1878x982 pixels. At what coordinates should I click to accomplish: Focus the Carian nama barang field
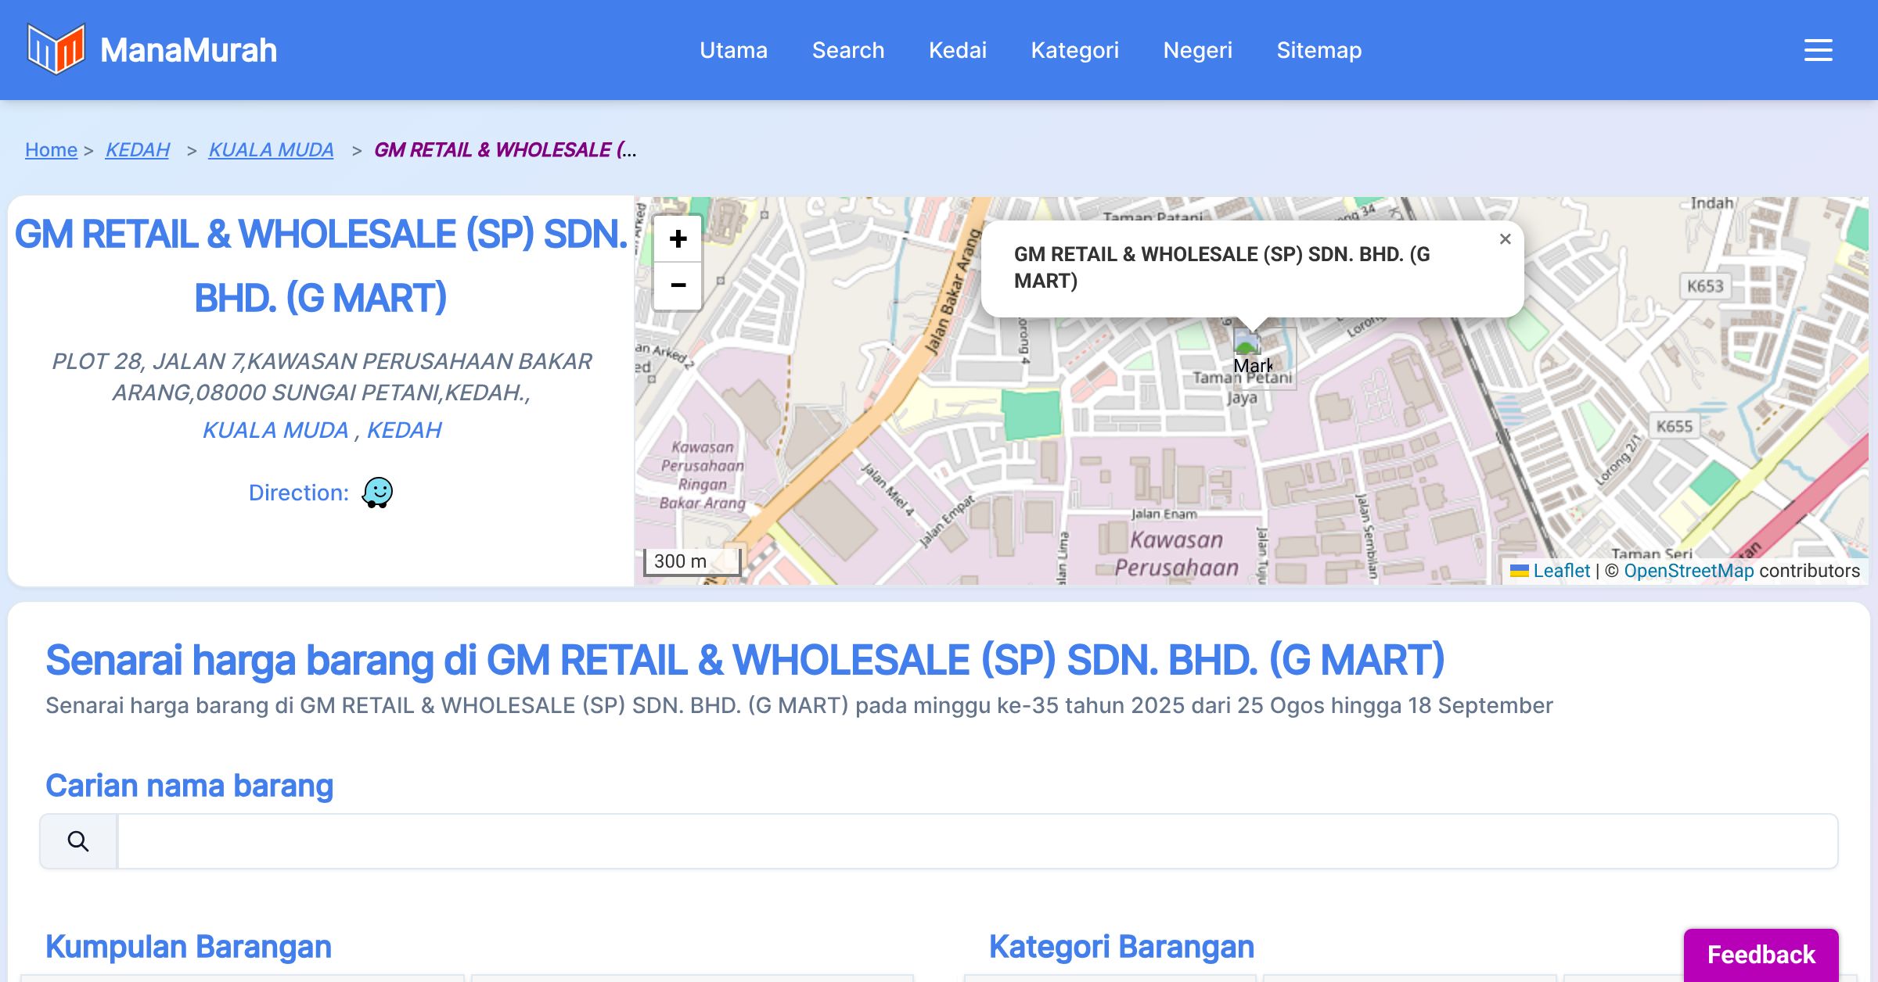click(977, 841)
